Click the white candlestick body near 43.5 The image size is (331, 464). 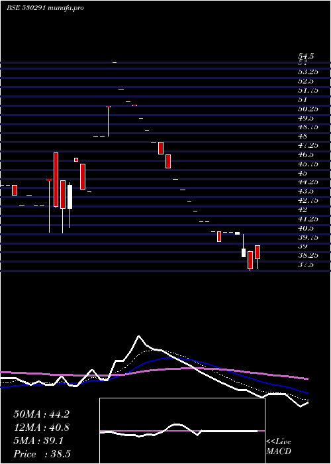pyautogui.click(x=70, y=197)
